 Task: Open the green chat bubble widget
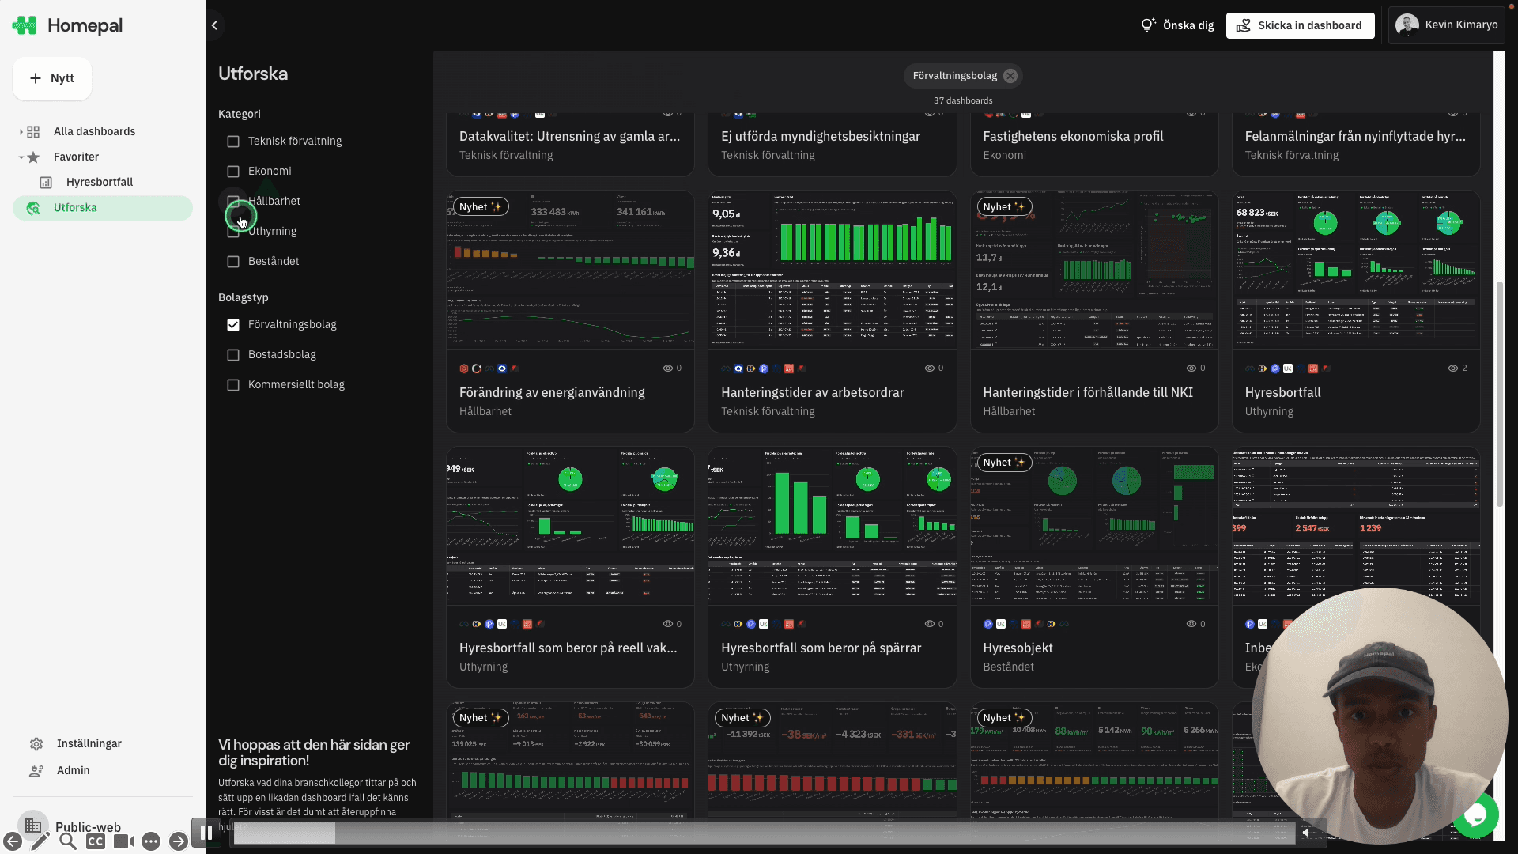1477,816
